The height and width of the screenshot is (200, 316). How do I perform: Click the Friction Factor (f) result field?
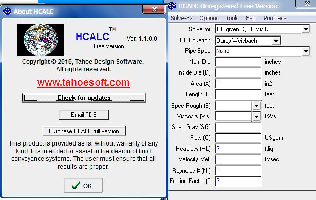(x=238, y=181)
